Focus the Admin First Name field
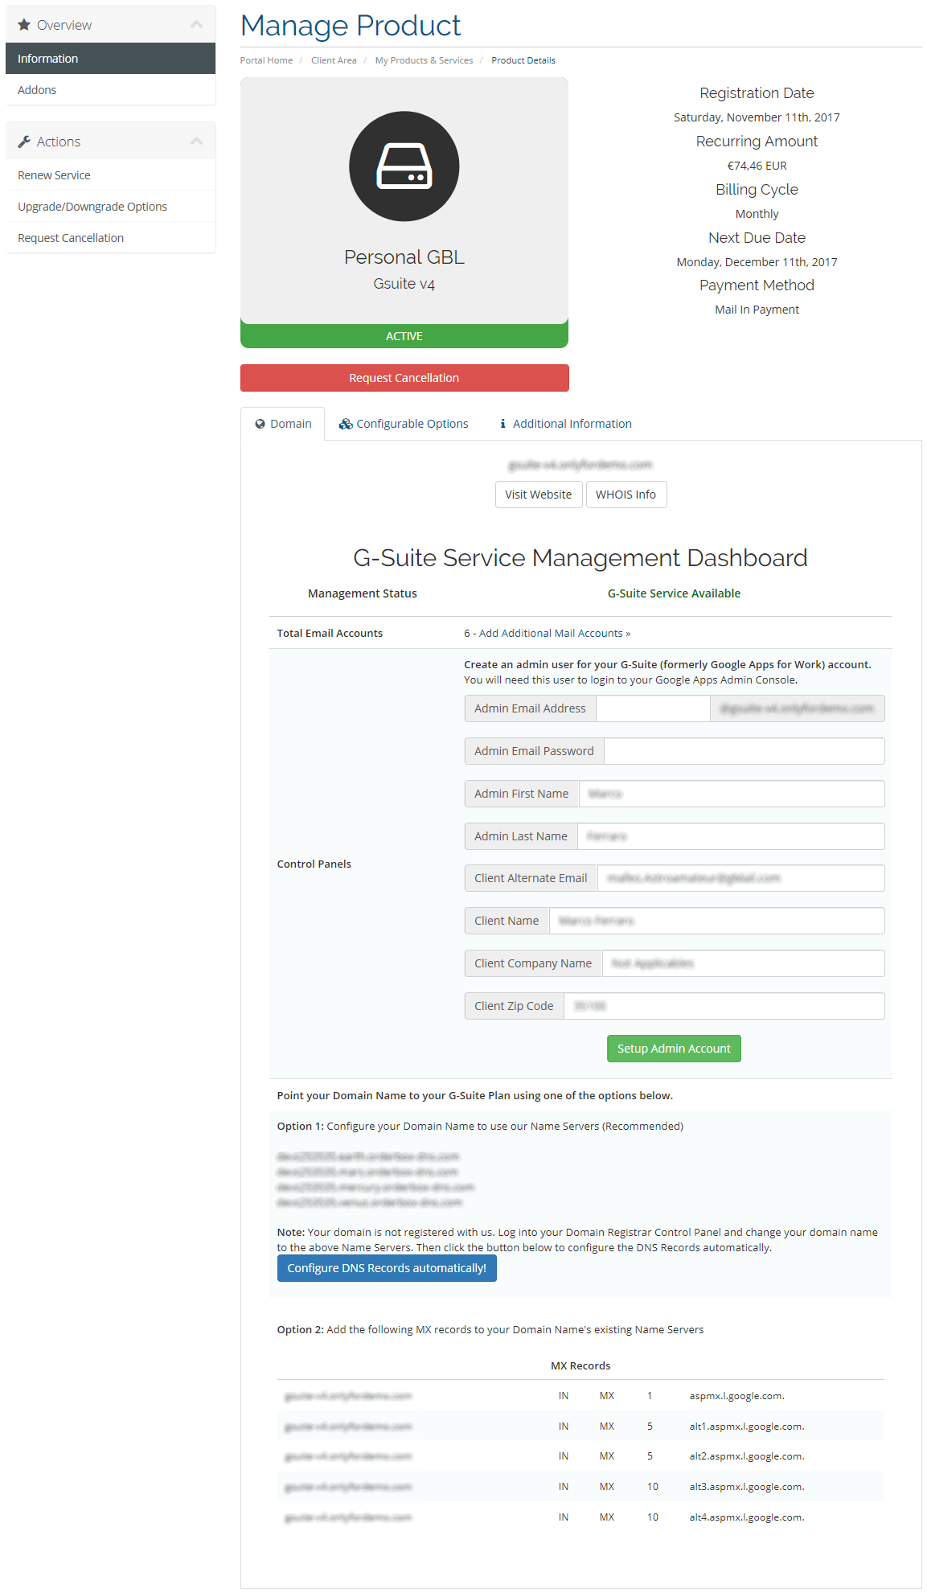This screenshot has height=1593, width=927. click(732, 794)
